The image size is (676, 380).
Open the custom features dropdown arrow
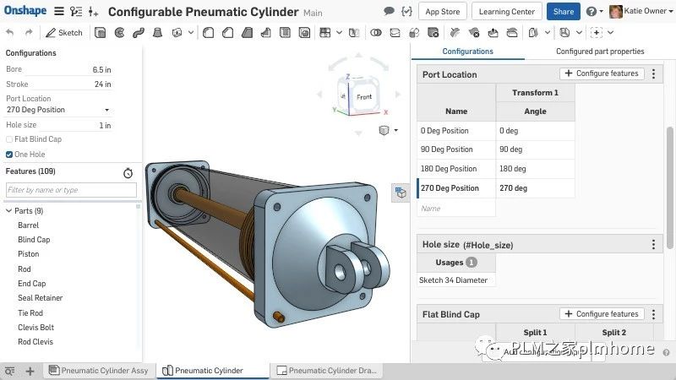(x=610, y=33)
